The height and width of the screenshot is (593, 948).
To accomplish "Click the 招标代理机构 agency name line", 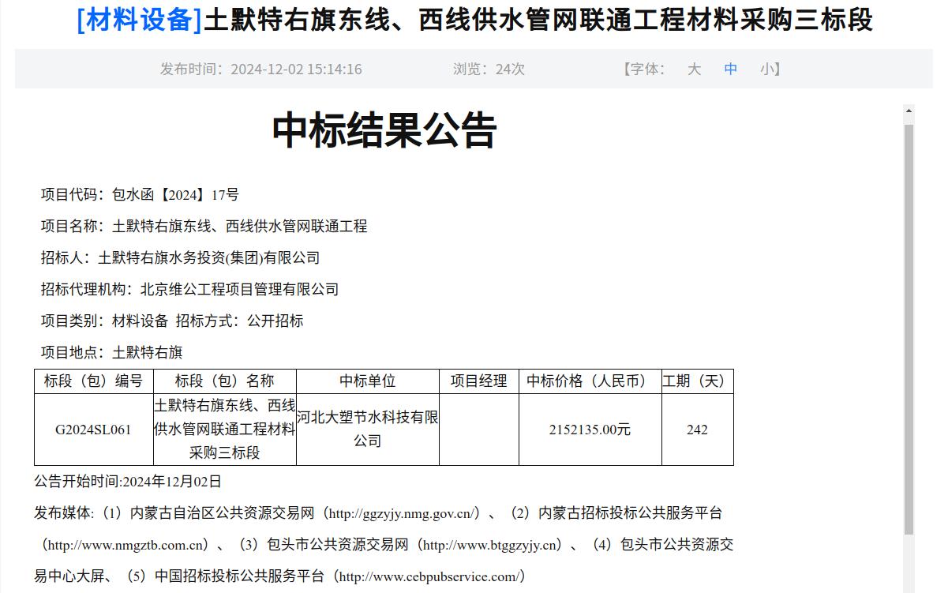I will (x=189, y=290).
